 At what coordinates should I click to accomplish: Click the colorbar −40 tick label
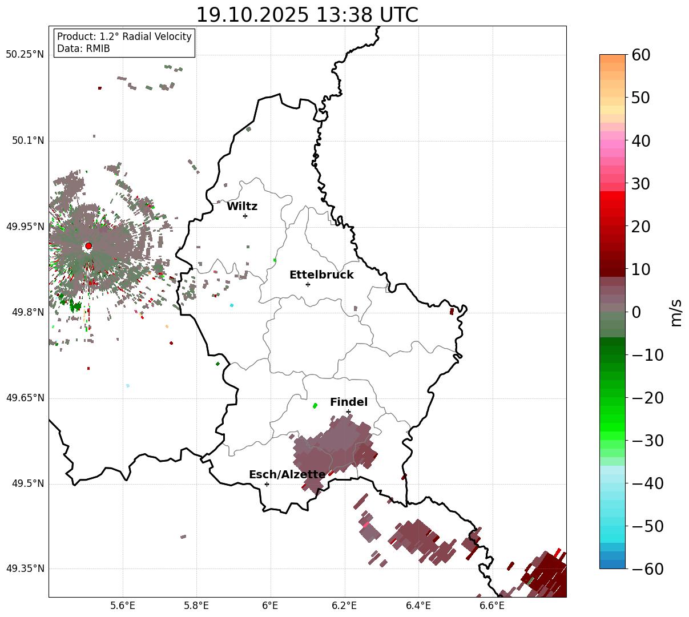click(647, 483)
